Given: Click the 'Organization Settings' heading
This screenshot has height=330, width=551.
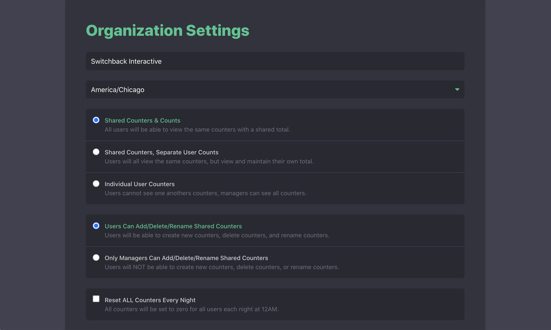Looking at the screenshot, I should pyautogui.click(x=167, y=31).
